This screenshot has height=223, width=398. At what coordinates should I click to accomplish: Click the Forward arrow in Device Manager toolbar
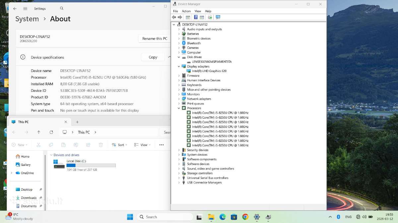coord(180,17)
